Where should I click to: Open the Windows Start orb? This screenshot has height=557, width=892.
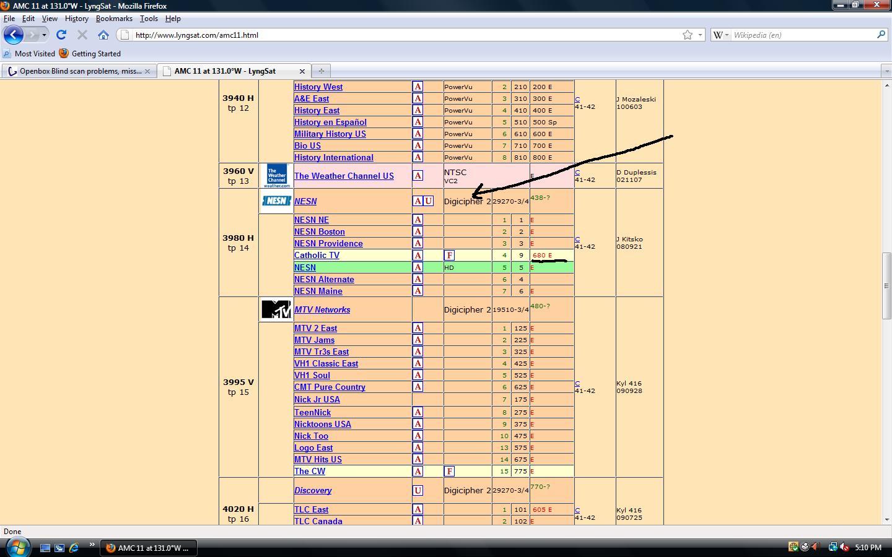click(x=17, y=547)
